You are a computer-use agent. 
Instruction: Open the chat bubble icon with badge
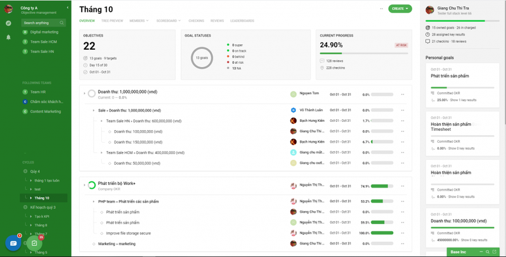click(x=13, y=243)
